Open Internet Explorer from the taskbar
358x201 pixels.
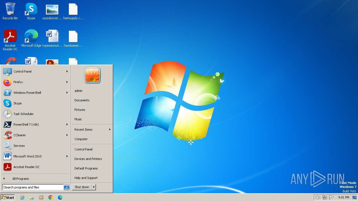[22, 197]
